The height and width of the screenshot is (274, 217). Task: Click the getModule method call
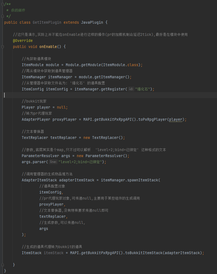point(91,65)
